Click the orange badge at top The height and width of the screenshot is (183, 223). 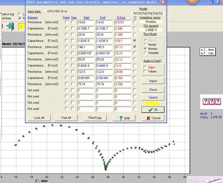coord(193,1)
